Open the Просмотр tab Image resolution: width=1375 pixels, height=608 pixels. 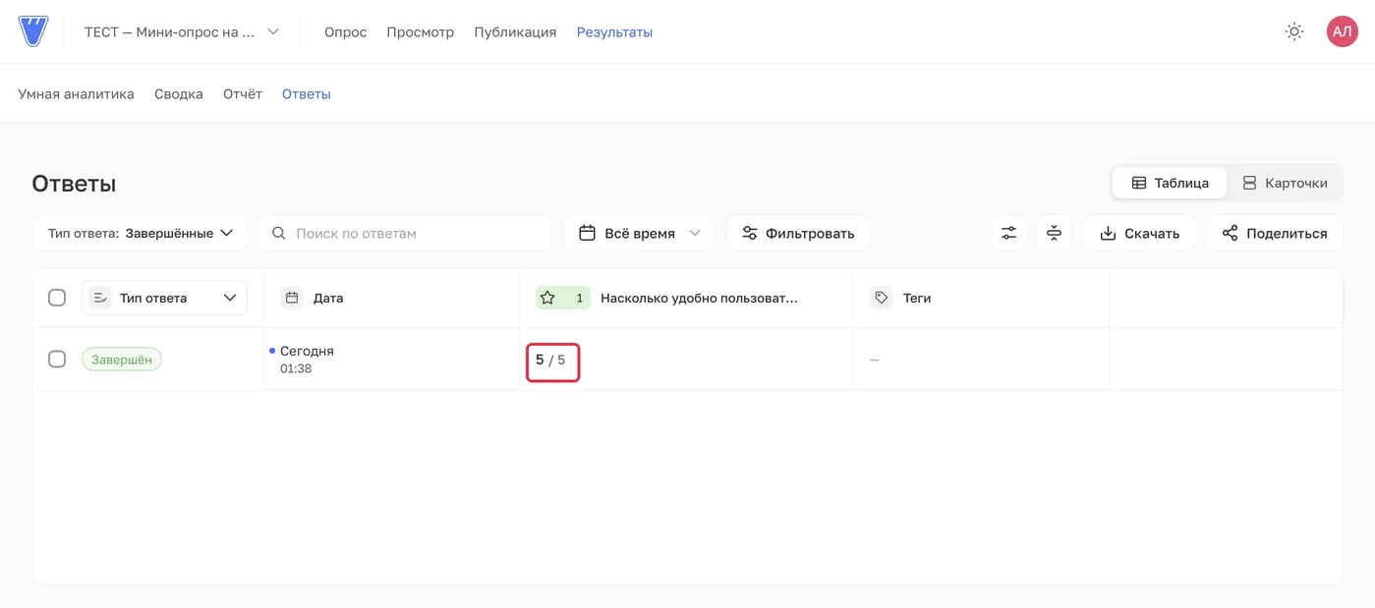click(x=421, y=31)
